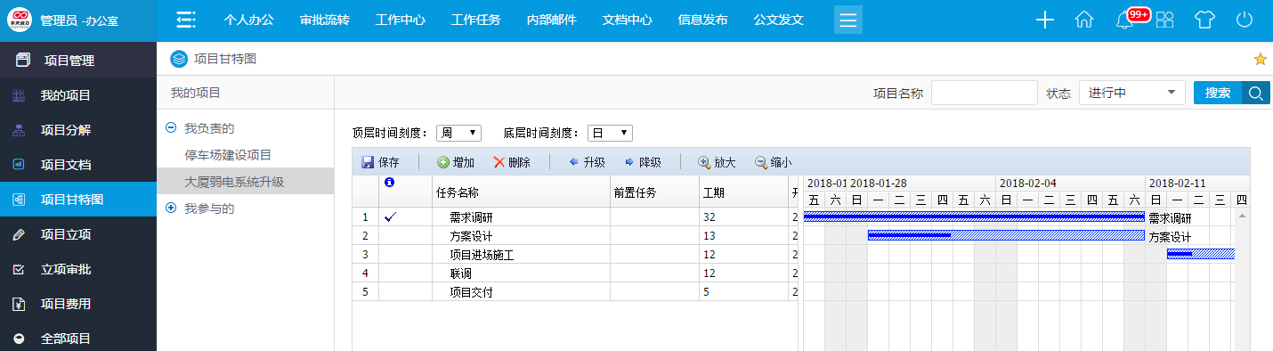Open 我的项目 in sidebar
The height and width of the screenshot is (351, 1273).
click(78, 95)
